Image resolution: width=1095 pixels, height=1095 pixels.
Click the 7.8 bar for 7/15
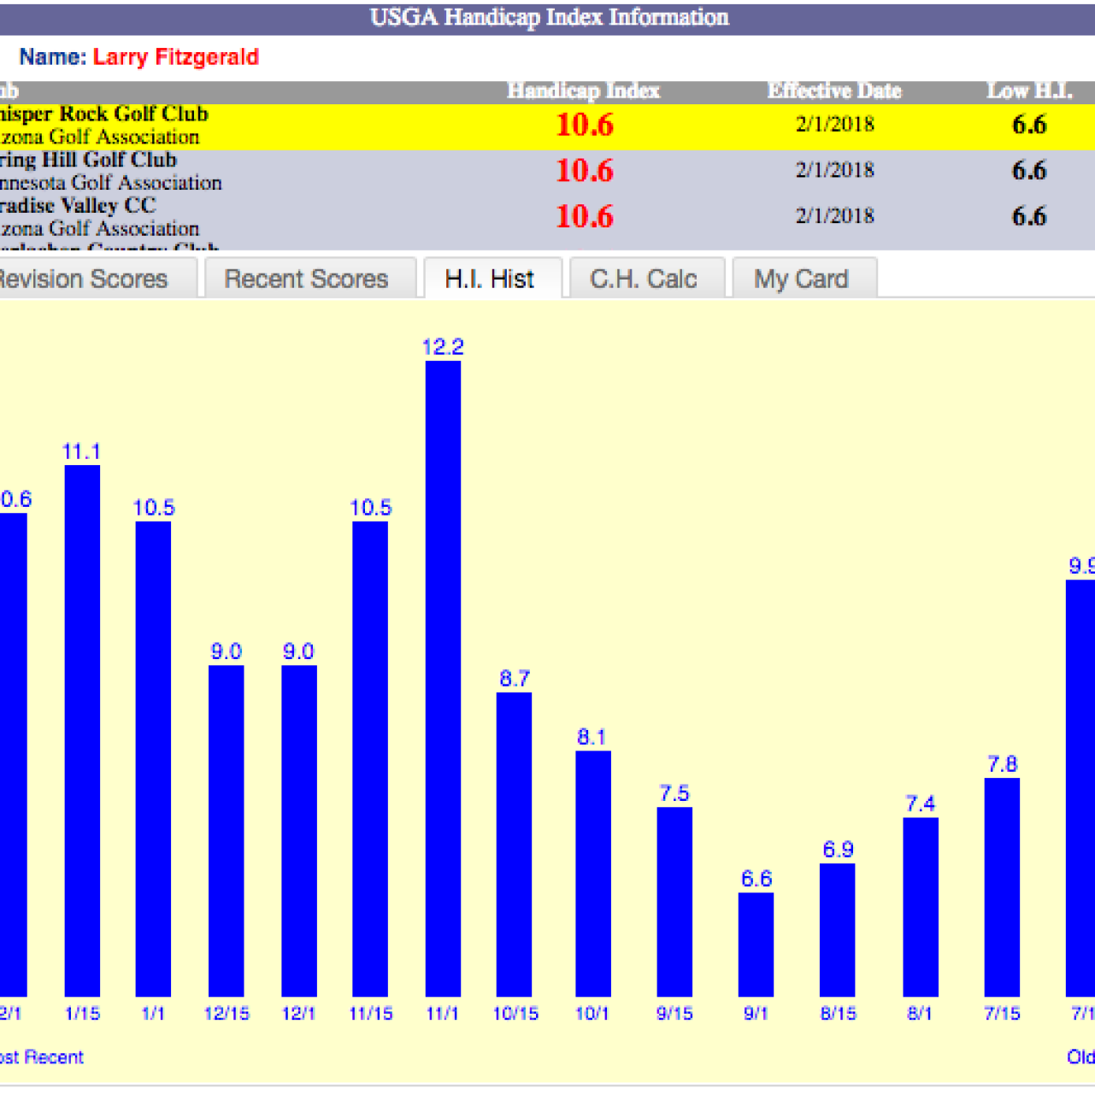(x=1002, y=887)
